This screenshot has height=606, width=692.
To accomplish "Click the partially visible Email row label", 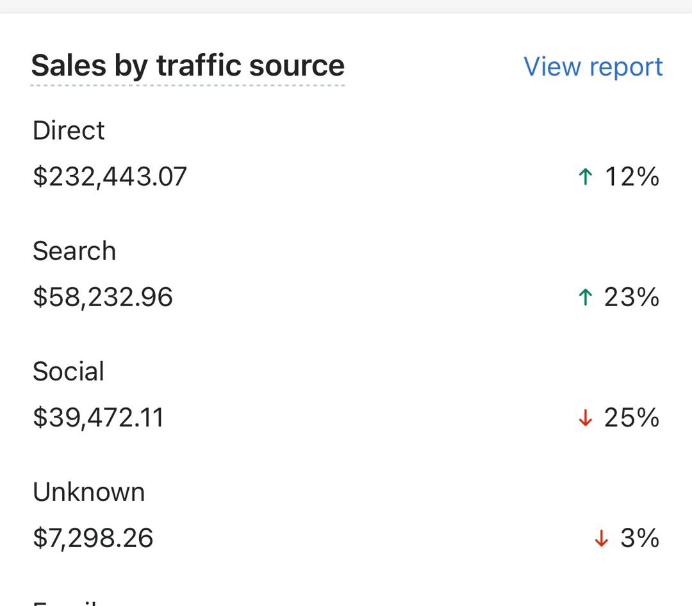I will coord(65,603).
